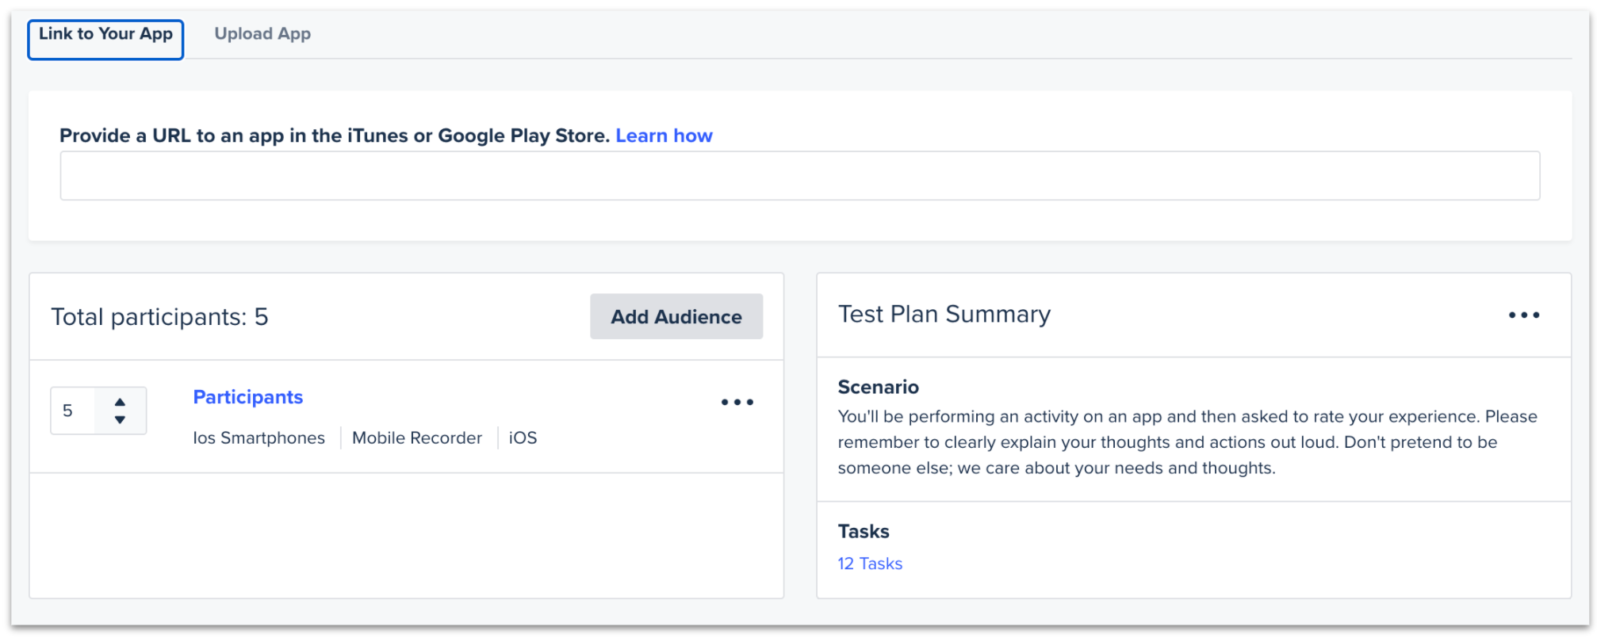1597x642 pixels.
Task: Increase participant count with up arrow
Action: coord(120,402)
